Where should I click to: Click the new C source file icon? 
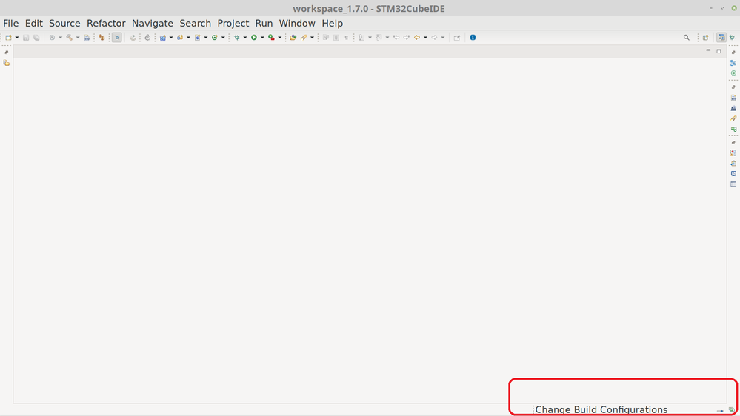click(197, 37)
